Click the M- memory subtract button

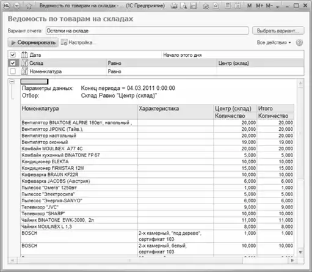point(269,6)
